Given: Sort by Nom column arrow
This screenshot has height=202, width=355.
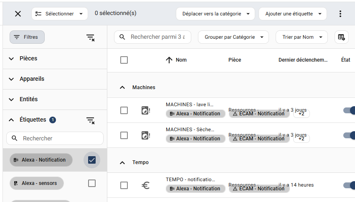Looking at the screenshot, I should [169, 60].
